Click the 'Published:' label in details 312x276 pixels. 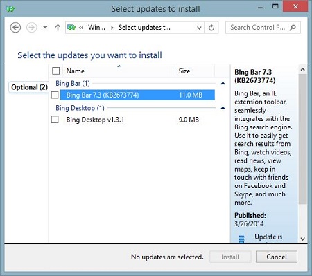click(x=250, y=215)
